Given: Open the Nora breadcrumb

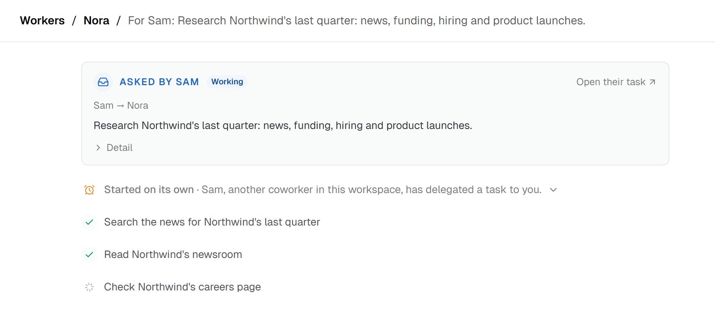Looking at the screenshot, I should (x=96, y=21).
